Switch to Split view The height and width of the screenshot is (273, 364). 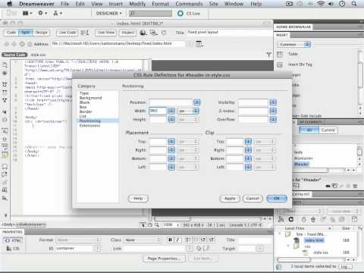coord(26,33)
